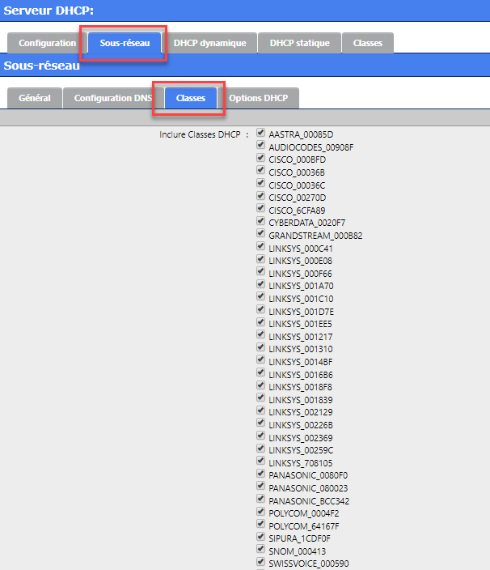The height and width of the screenshot is (570, 490).
Task: Uncheck CISCO_6CFA89 class
Action: click(x=260, y=208)
